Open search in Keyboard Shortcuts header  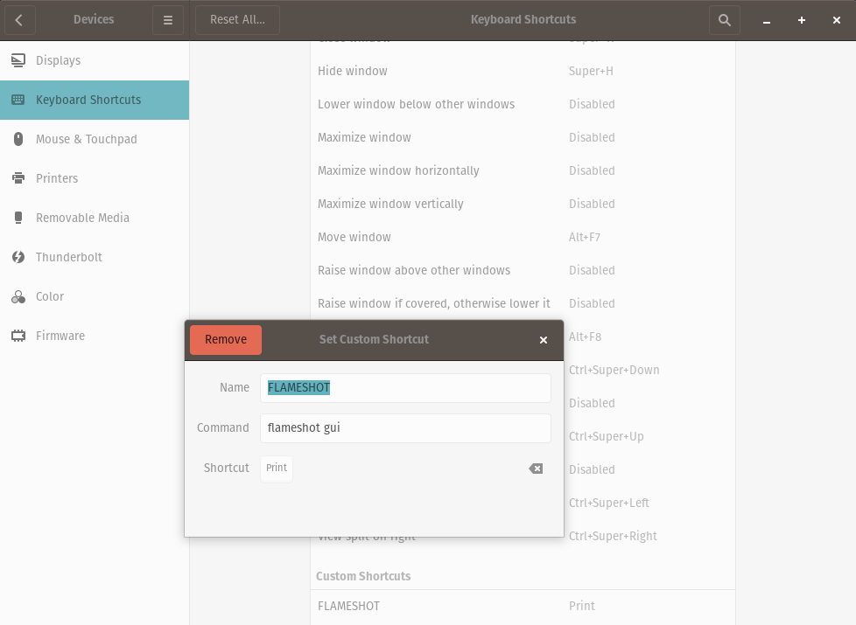click(725, 20)
